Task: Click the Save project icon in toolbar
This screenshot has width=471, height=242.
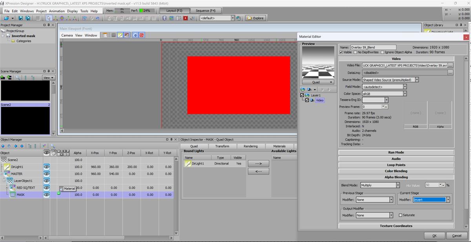Action: coord(21,18)
